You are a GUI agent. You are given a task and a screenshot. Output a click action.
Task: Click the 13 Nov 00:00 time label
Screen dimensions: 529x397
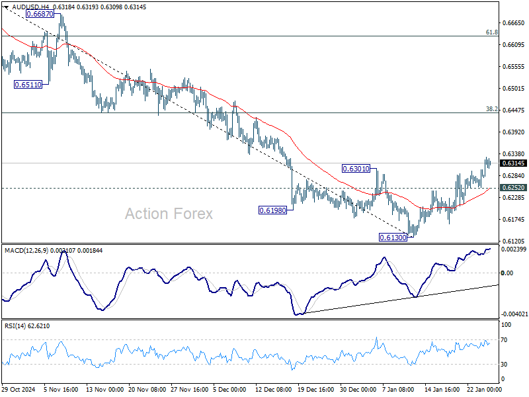104,389
